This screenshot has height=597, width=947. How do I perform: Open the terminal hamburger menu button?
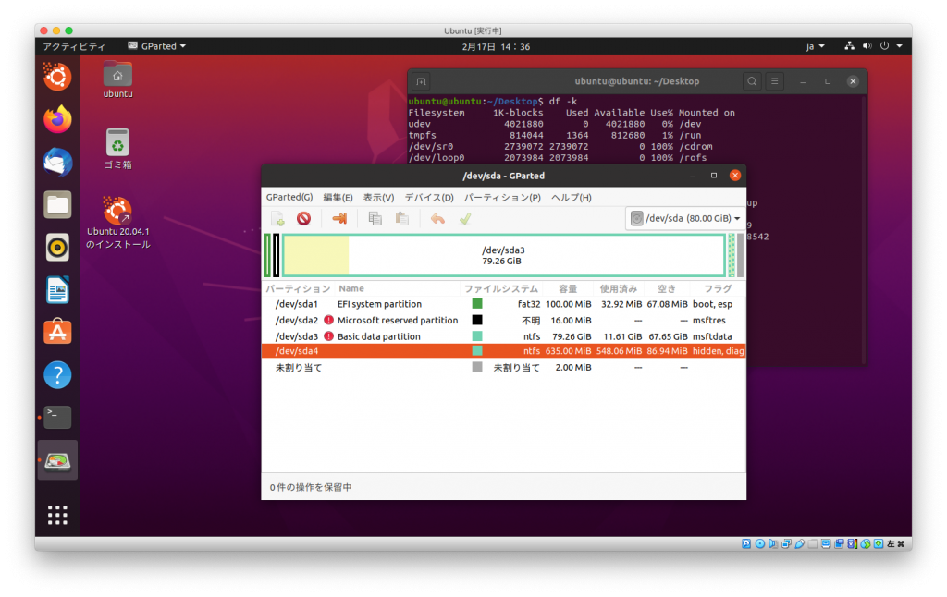[775, 80]
